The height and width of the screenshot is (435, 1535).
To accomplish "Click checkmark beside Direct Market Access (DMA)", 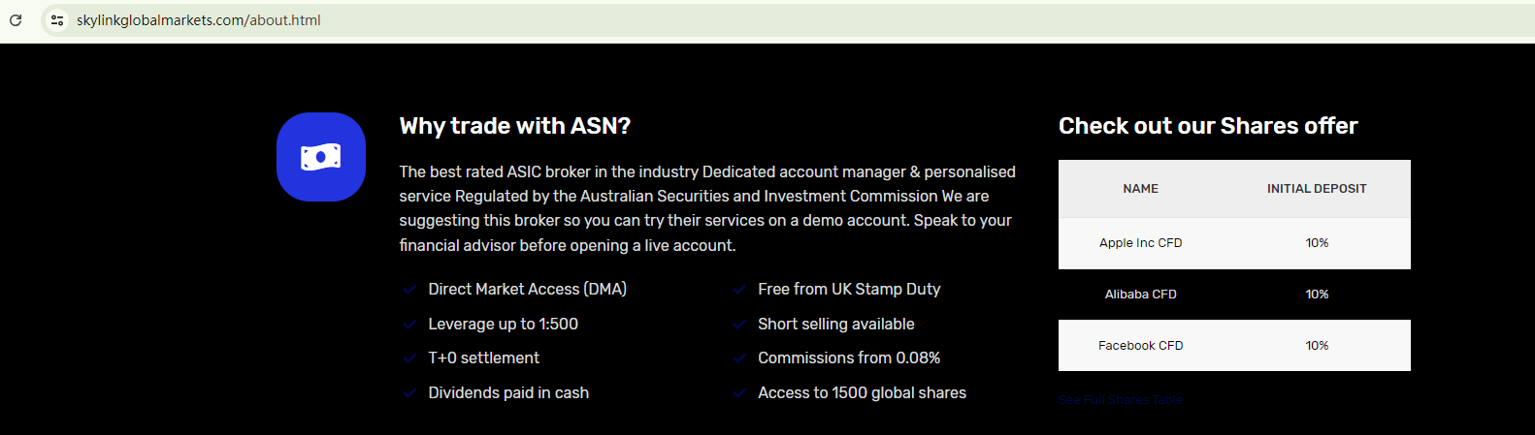I will [x=409, y=290].
